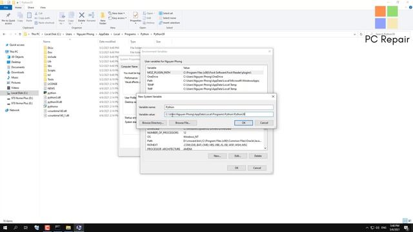Click Cut in the Clipboard group
Screen dimensions: 413x232
[39, 13]
